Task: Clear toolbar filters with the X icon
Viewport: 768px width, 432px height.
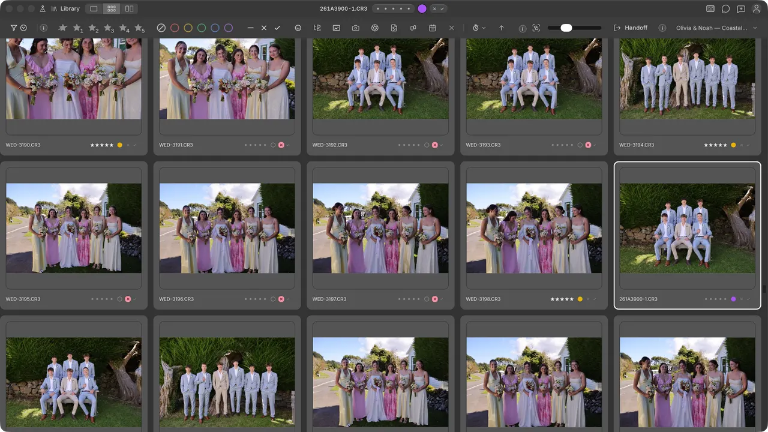Action: (x=452, y=28)
